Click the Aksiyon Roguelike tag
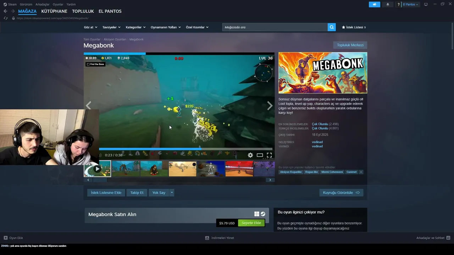Image resolution: width=454 pixels, height=255 pixels. pos(291,172)
